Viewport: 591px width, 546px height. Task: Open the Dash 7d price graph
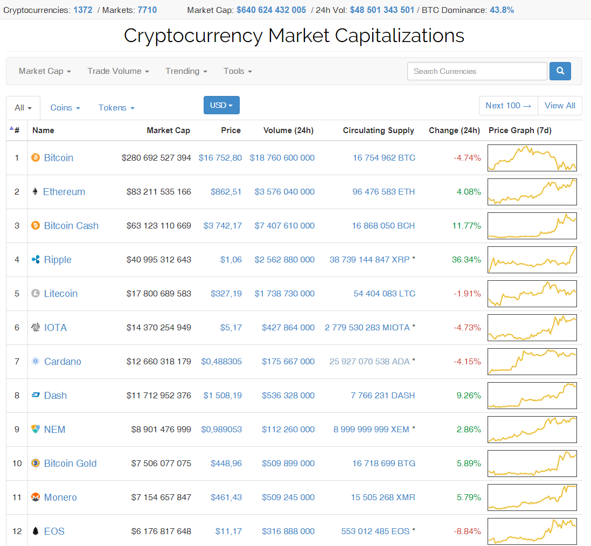pyautogui.click(x=532, y=395)
